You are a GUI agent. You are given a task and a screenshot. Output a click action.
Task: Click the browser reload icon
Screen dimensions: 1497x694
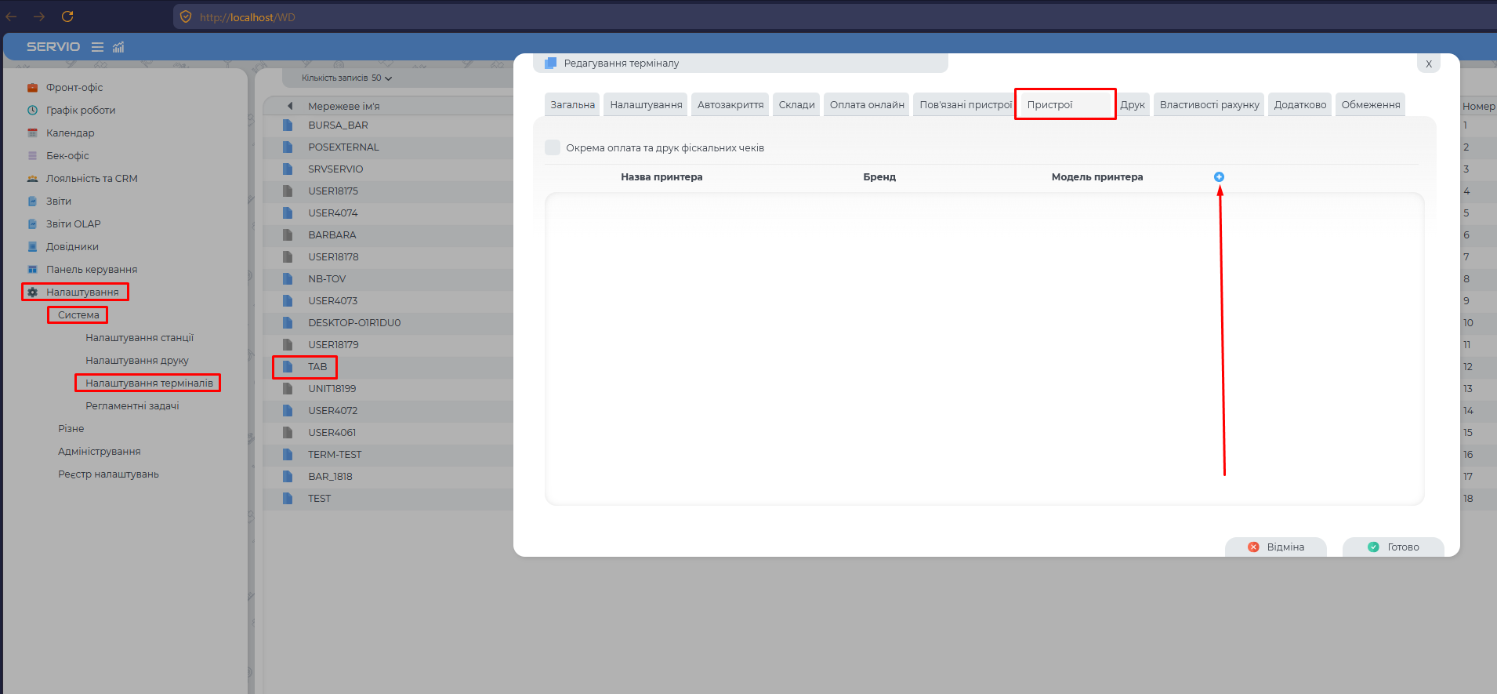click(67, 16)
